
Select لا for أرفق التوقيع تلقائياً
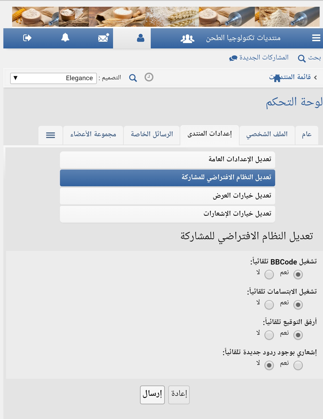point(269,335)
